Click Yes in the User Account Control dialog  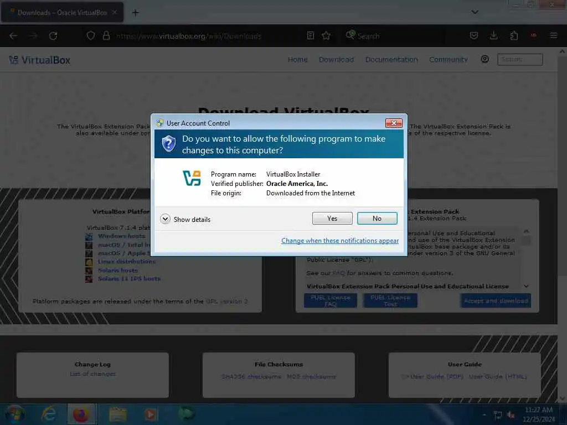coord(332,218)
